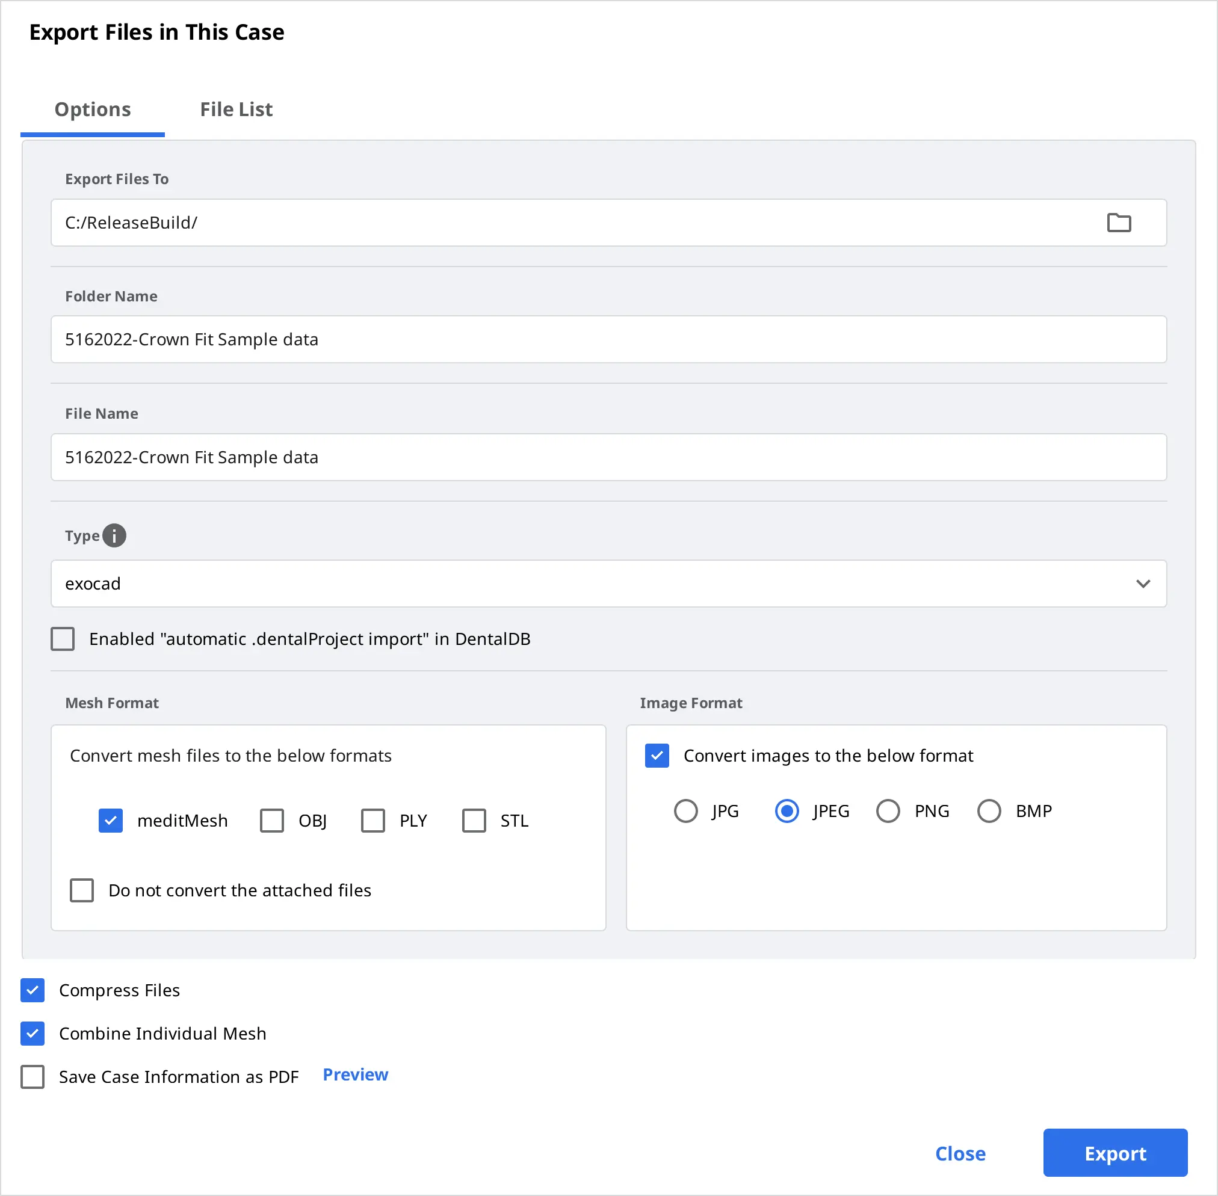Uncheck the meditMesh format checkbox
The image size is (1218, 1196).
tap(111, 821)
